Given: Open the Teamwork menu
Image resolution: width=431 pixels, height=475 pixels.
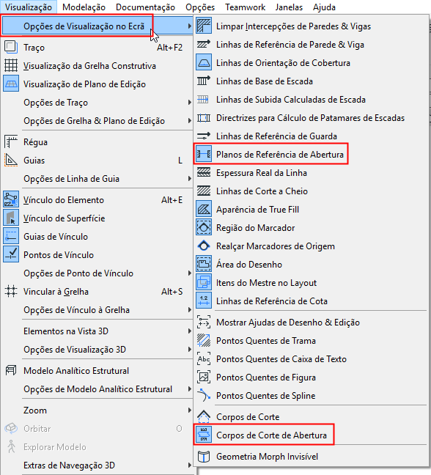Looking at the screenshot, I should (245, 7).
